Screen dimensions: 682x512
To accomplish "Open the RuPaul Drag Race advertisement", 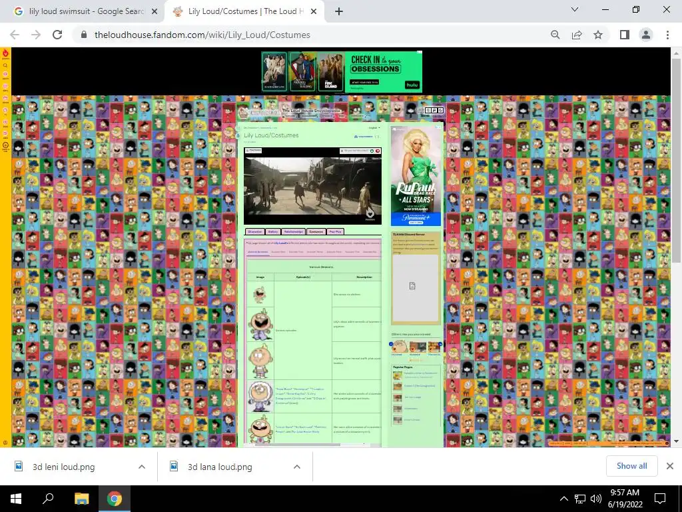I will 416,175.
